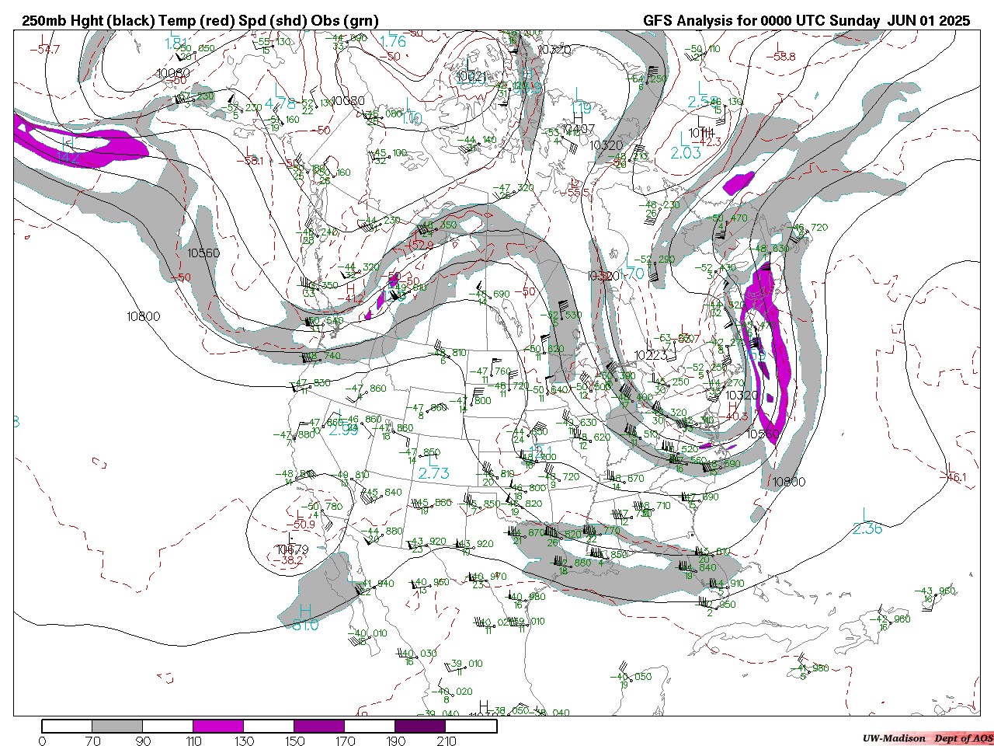Click the cyan 2.73 low marker

tap(433, 473)
